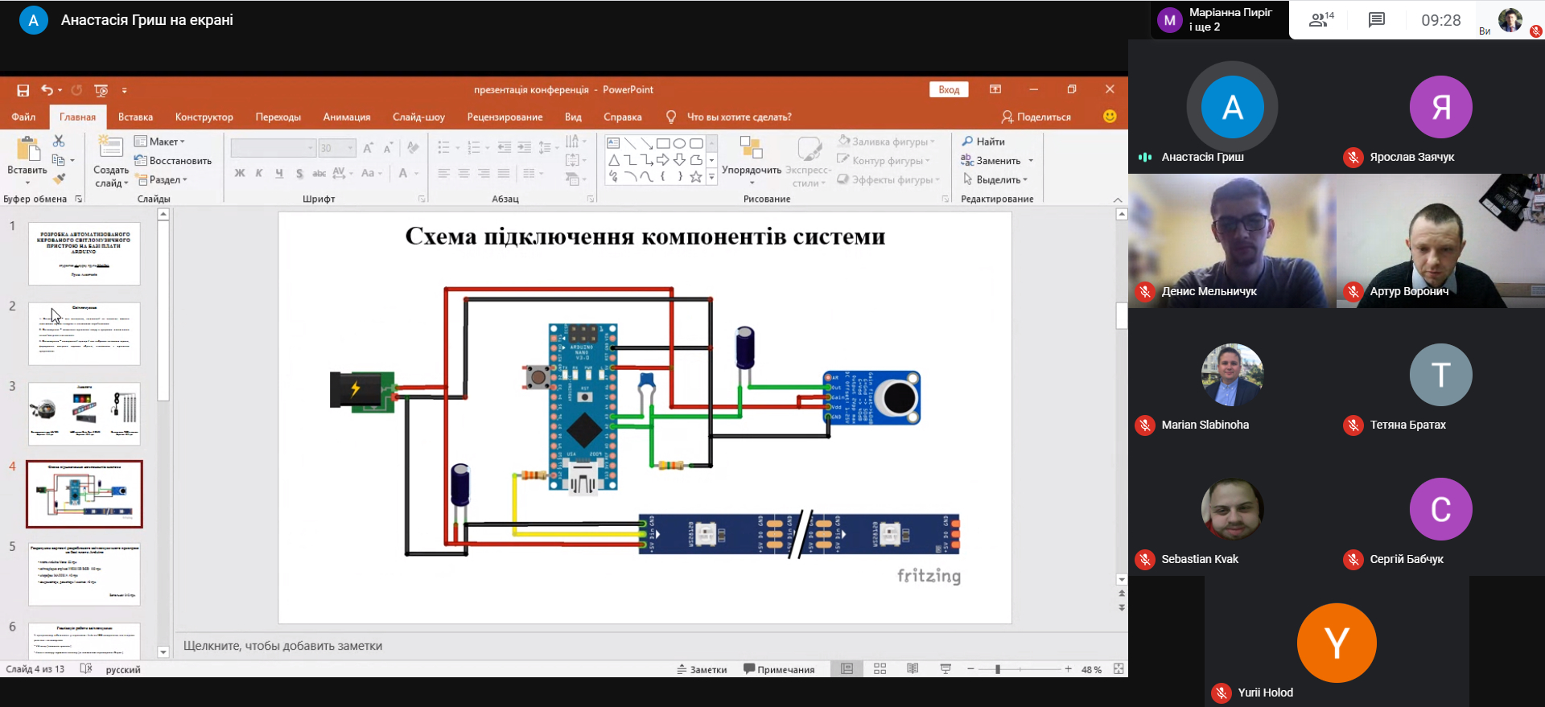Start slideshow from the status bar icon
The width and height of the screenshot is (1545, 707).
(x=946, y=669)
